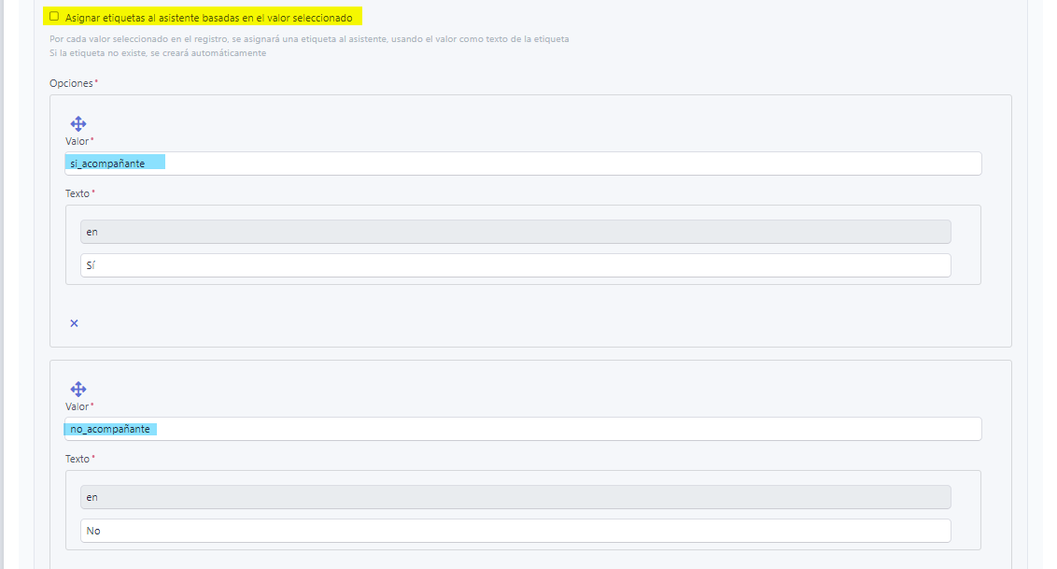
Task: Click the Valor field containing no_acompañante
Action: (x=523, y=429)
